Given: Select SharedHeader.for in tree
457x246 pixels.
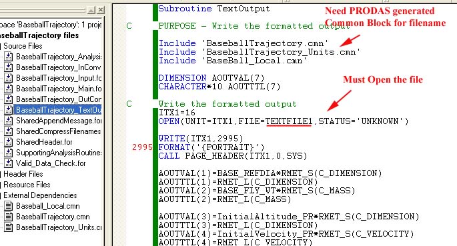Looking at the screenshot, I should click(44, 142).
